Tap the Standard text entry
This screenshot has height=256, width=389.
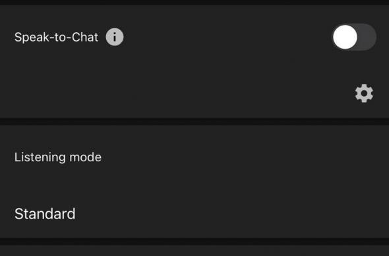(x=45, y=214)
